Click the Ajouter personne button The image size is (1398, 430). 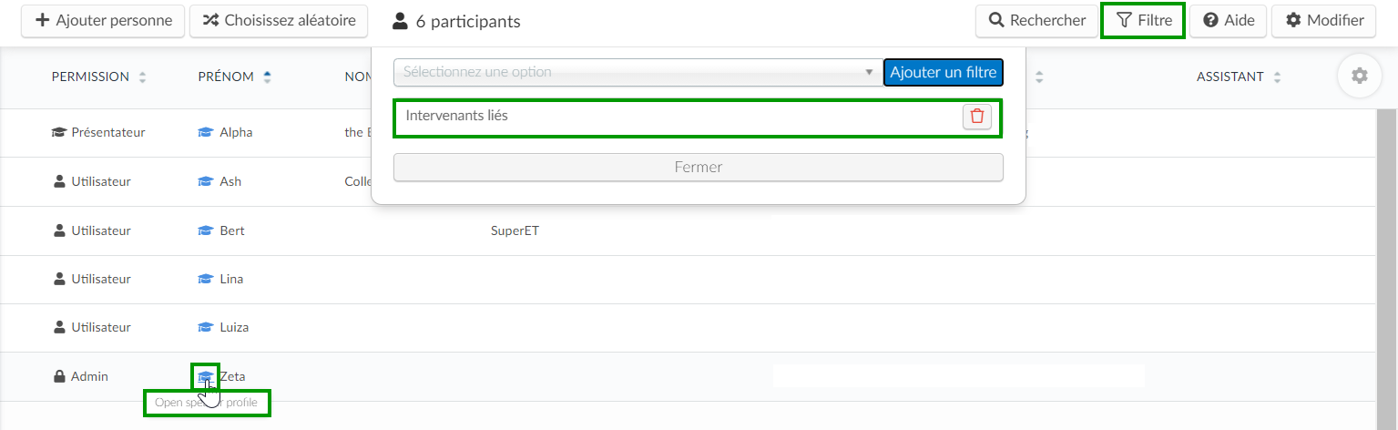point(103,20)
